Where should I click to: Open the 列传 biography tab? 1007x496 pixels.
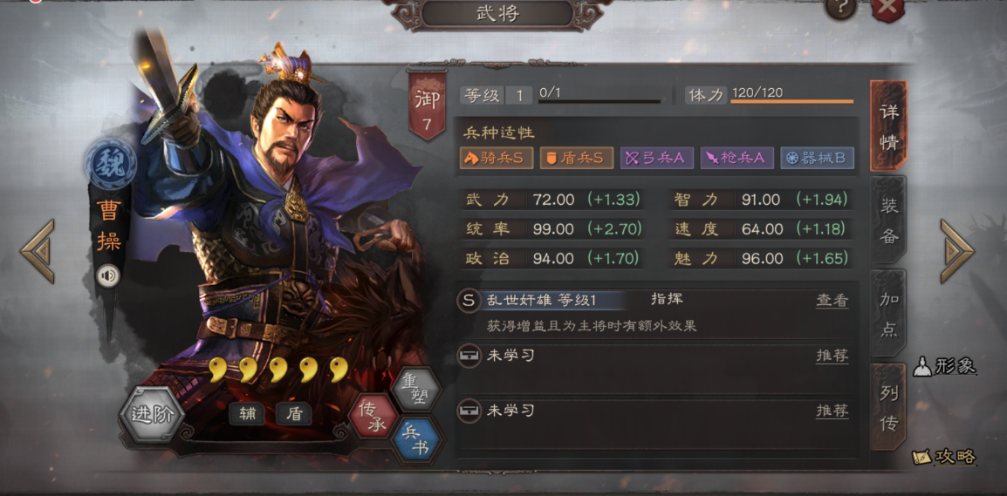888,406
